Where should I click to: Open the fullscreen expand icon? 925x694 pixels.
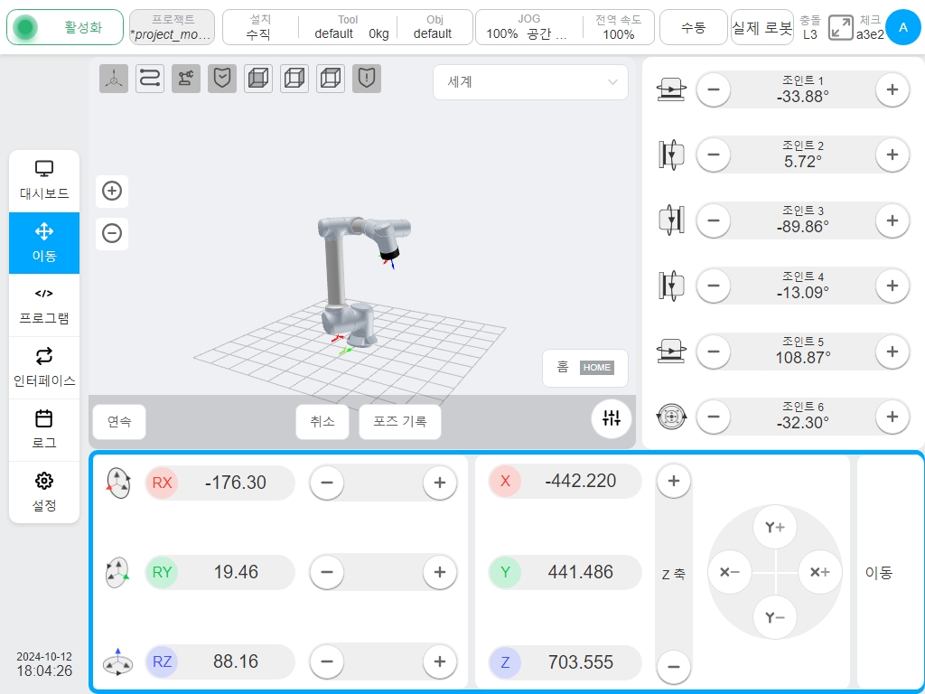(x=841, y=27)
